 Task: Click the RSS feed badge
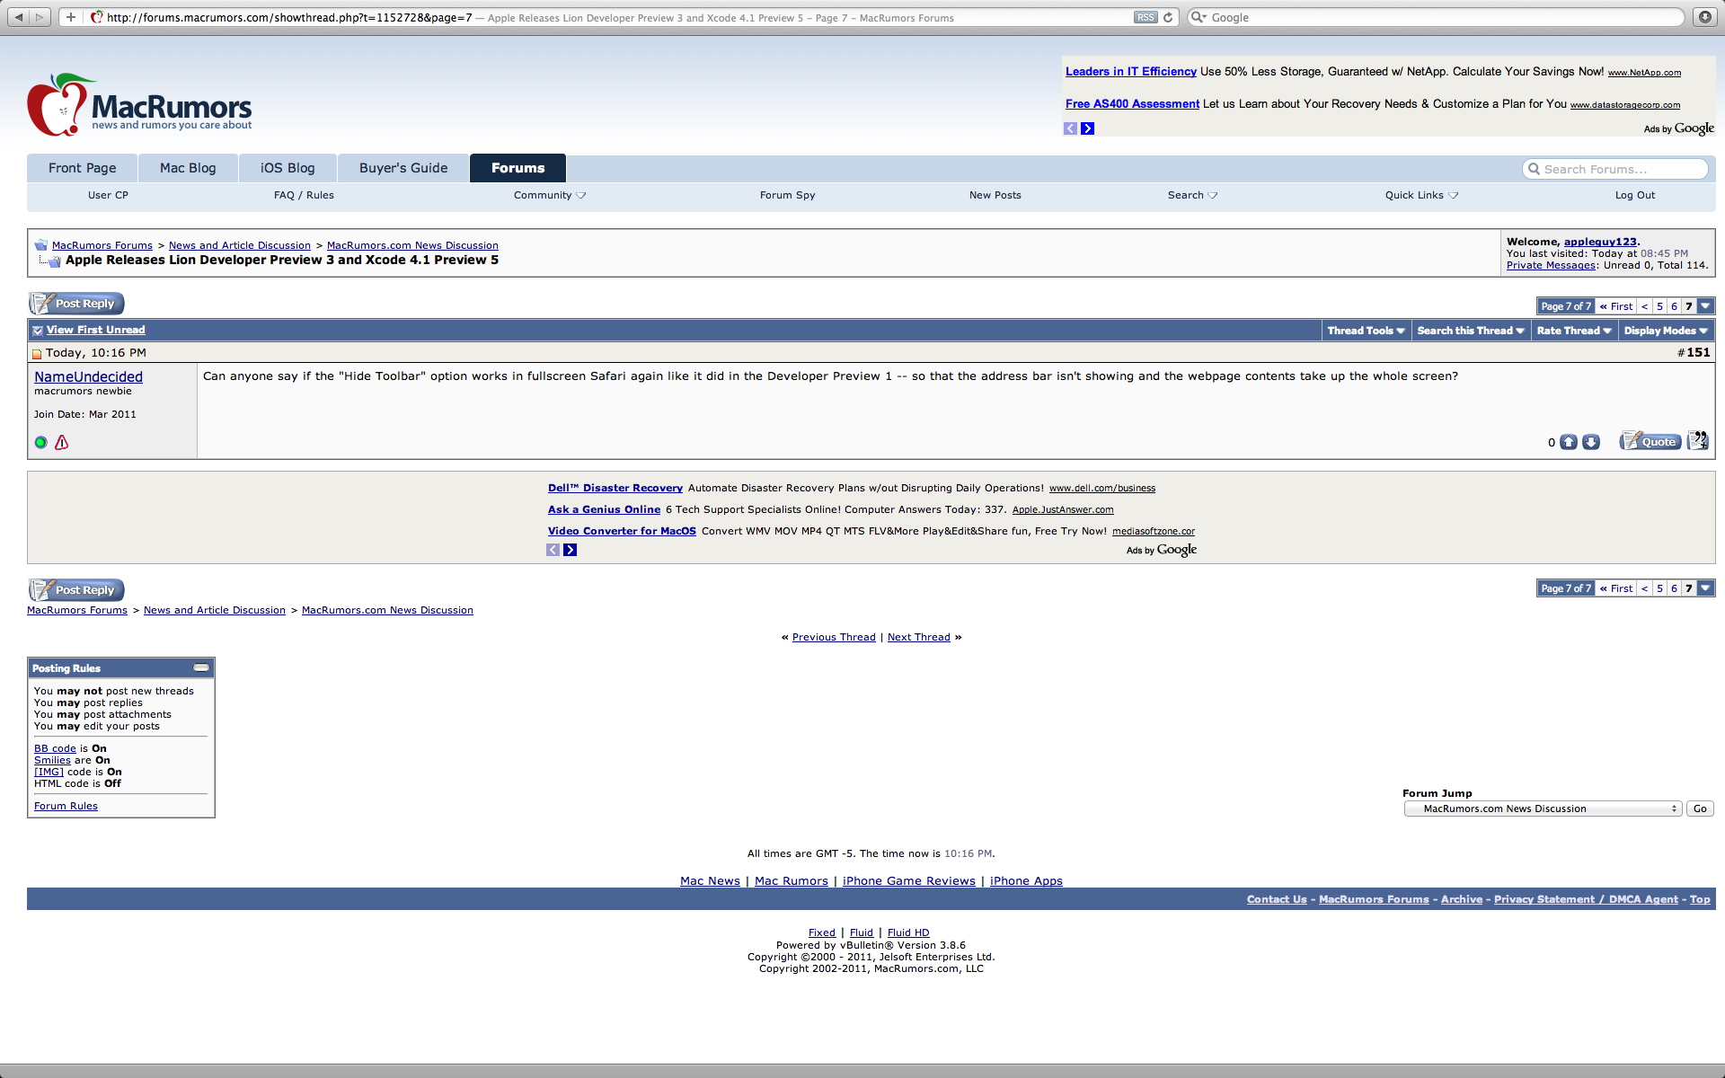(x=1146, y=17)
